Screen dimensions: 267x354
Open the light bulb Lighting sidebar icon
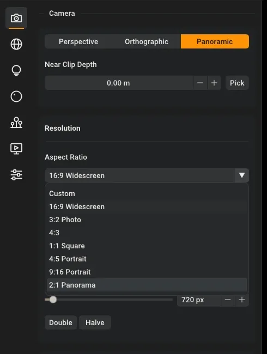pos(16,70)
